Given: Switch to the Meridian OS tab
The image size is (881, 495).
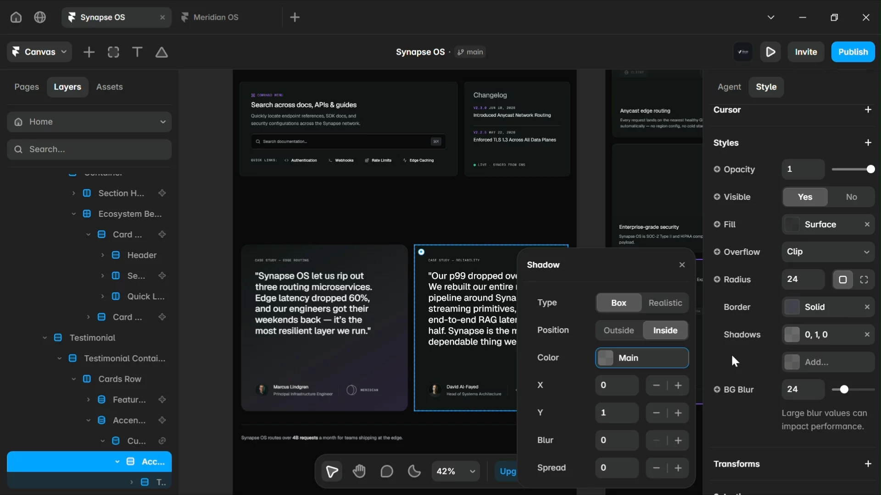Looking at the screenshot, I should (x=216, y=17).
